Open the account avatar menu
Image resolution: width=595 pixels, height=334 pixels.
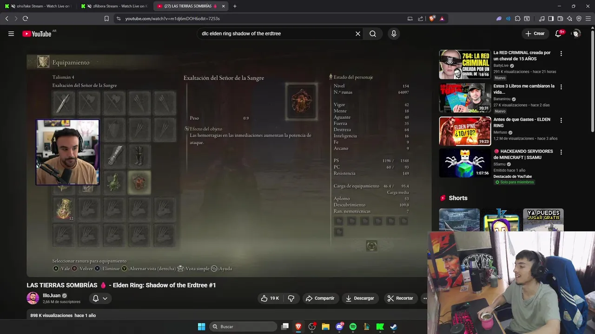576,33
